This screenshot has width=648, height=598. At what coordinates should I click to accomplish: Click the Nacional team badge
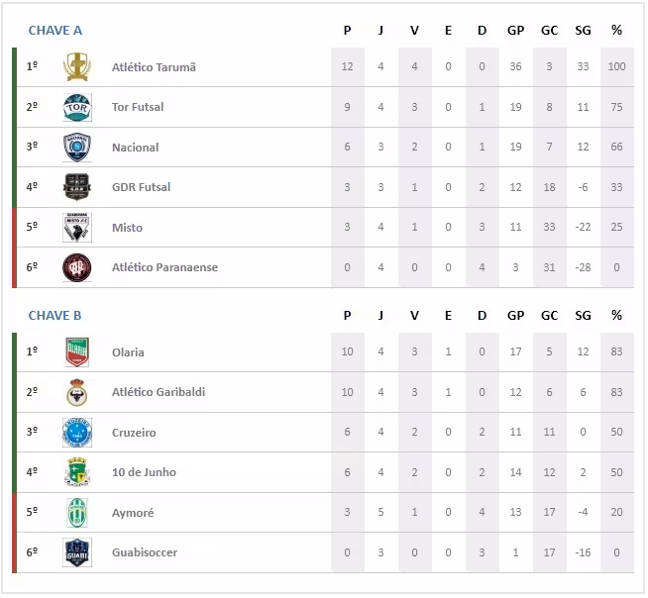pos(76,148)
